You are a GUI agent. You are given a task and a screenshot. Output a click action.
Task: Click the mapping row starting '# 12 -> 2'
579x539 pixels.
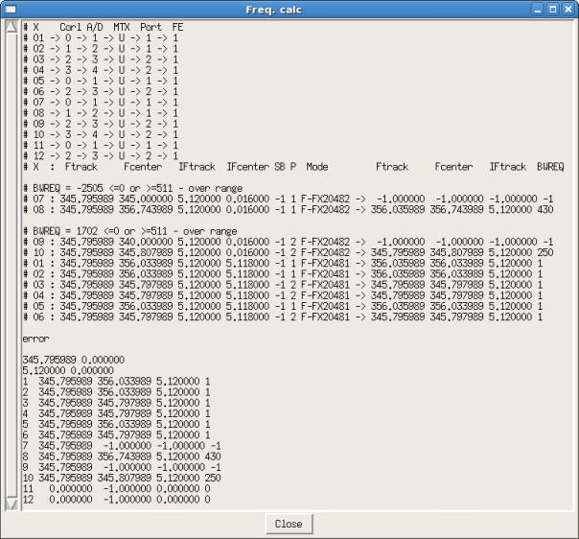point(101,155)
